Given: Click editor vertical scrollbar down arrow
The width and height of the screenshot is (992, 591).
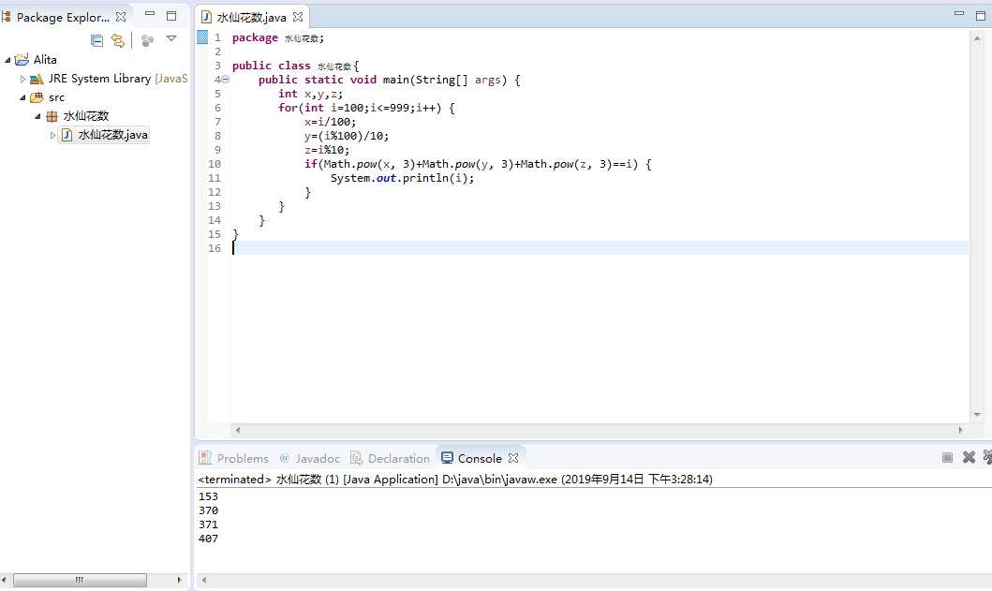Looking at the screenshot, I should pyautogui.click(x=977, y=415).
